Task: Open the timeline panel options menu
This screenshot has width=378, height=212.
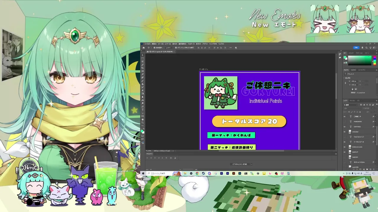Action: pos(336,154)
